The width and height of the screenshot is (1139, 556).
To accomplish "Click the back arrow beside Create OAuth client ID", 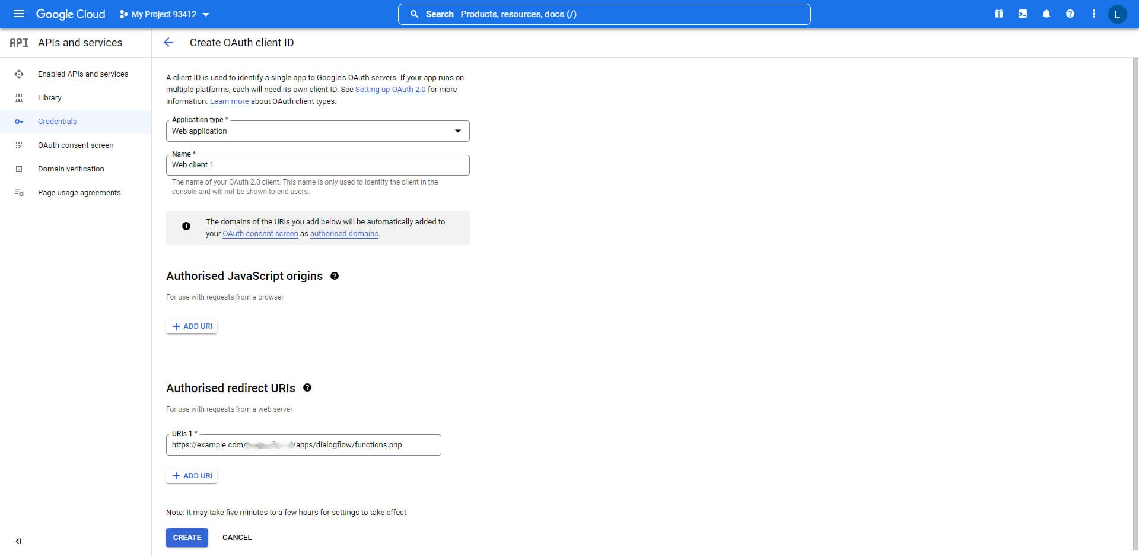I will pyautogui.click(x=168, y=42).
